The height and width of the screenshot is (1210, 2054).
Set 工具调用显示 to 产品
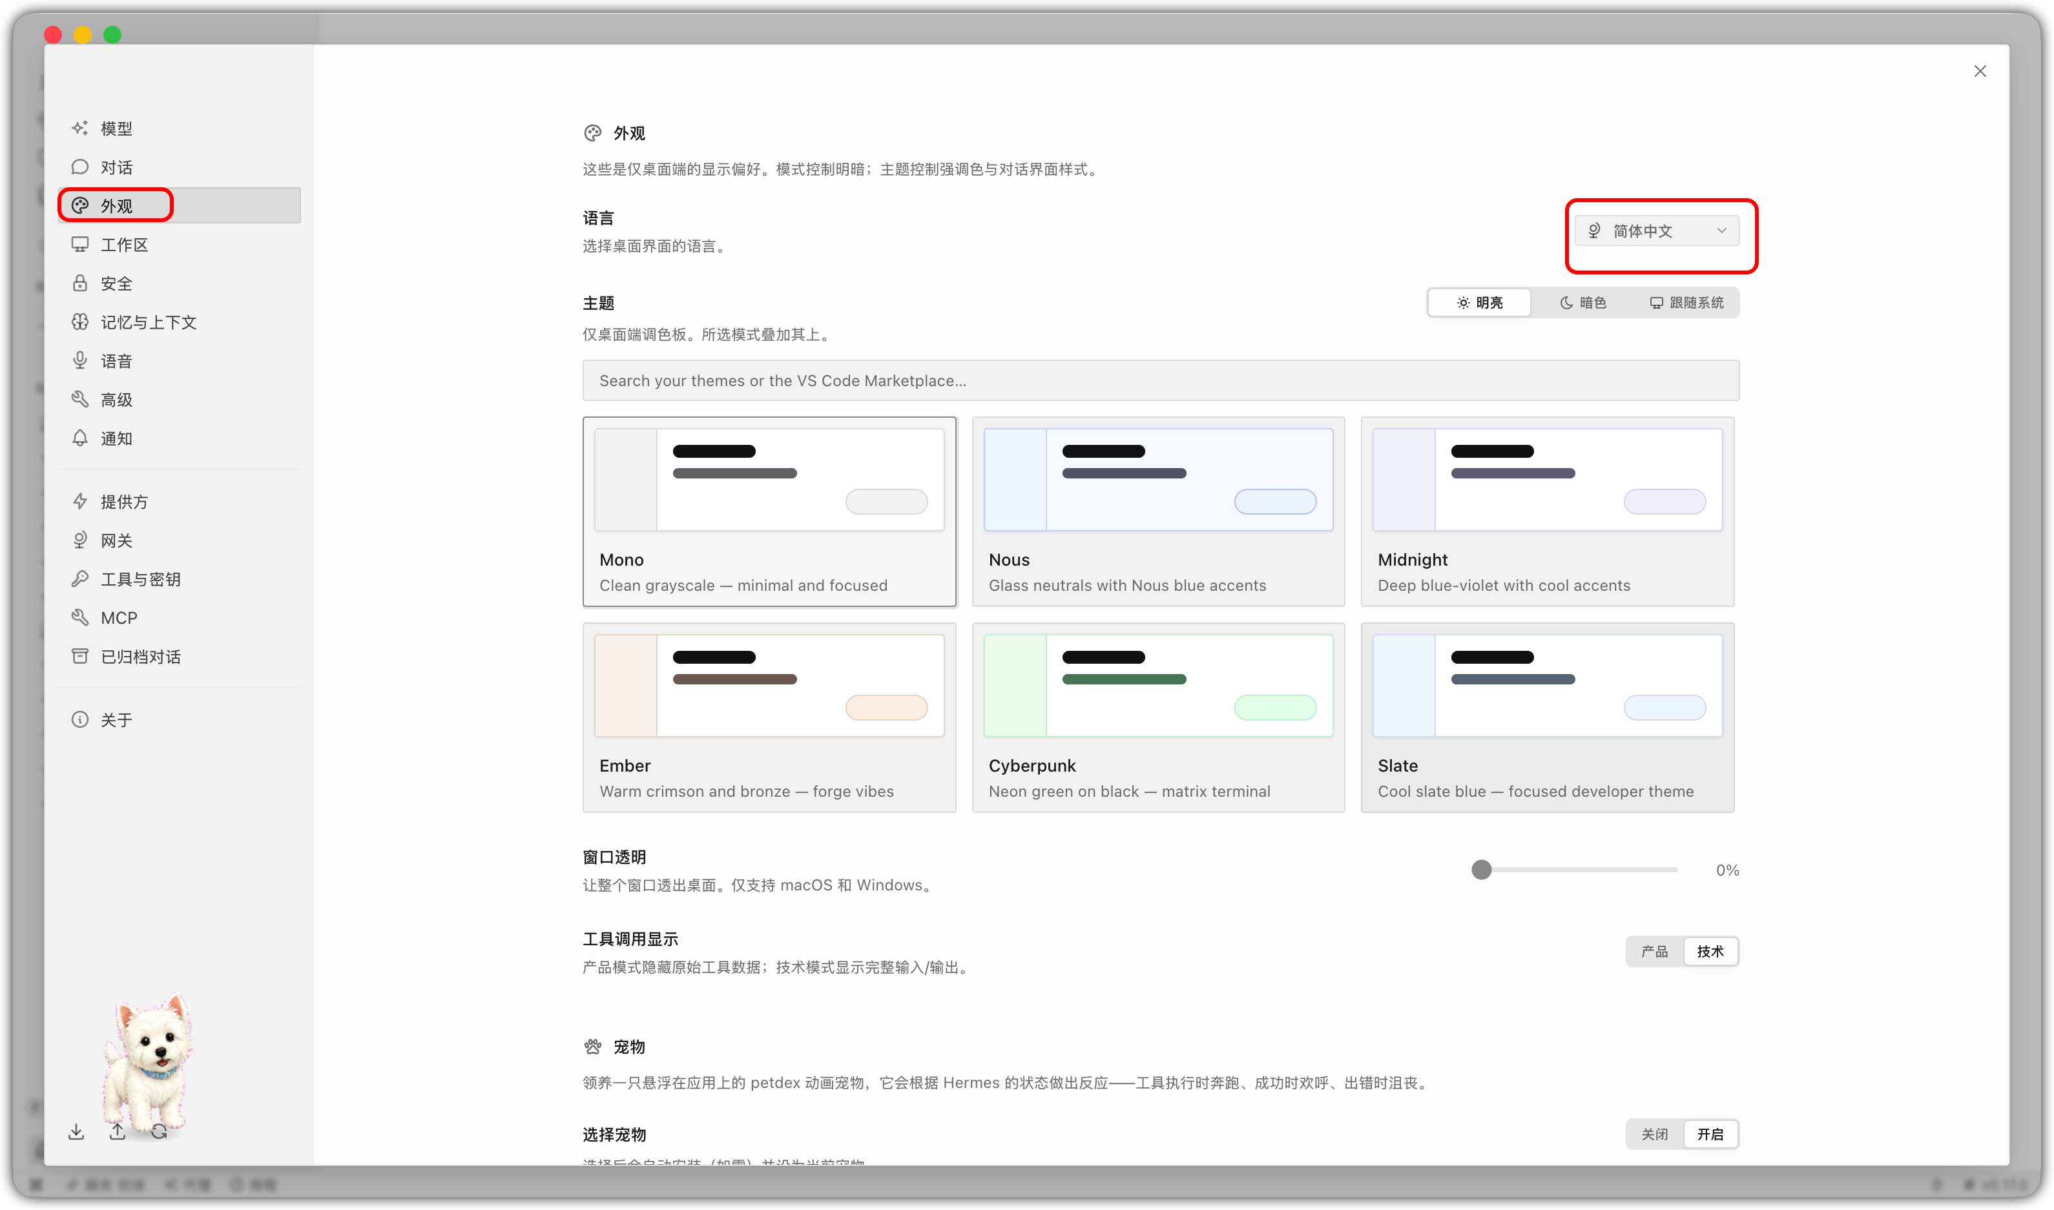tap(1654, 952)
